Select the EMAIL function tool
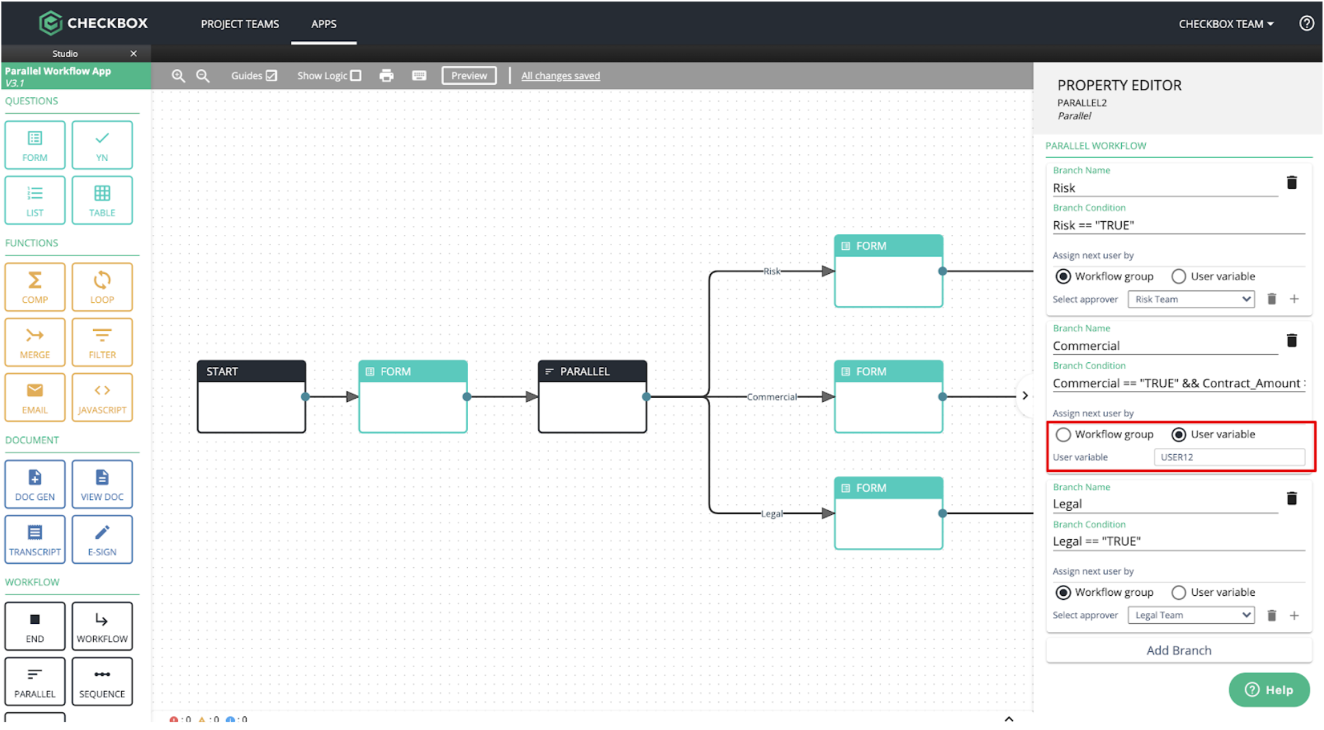 35,397
